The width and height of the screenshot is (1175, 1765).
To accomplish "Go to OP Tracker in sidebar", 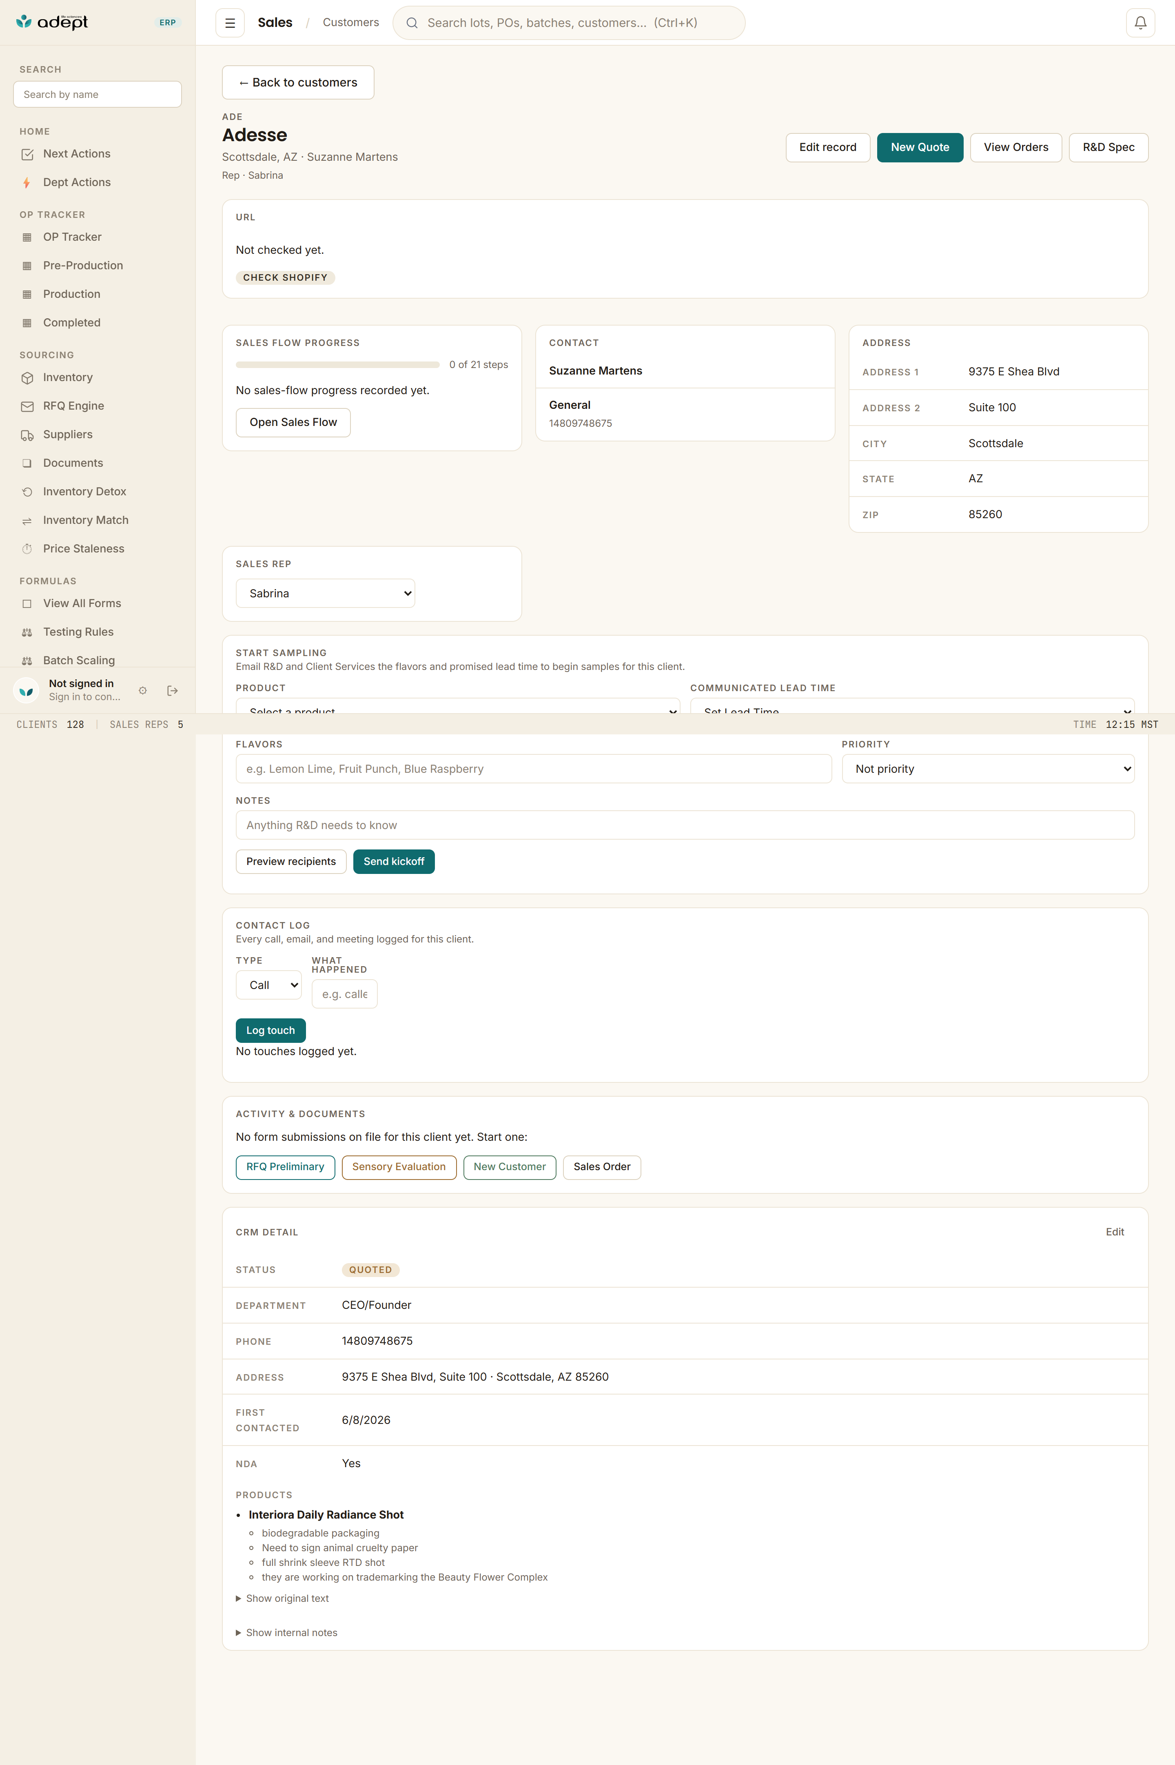I will pyautogui.click(x=98, y=237).
